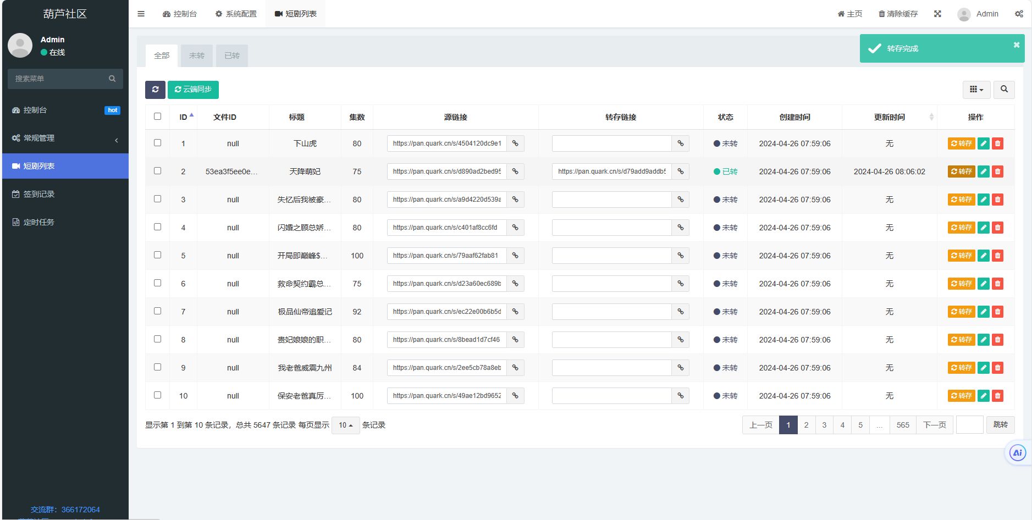Click the sidebar menu search magnifier icon
This screenshot has width=1032, height=520.
pos(112,79)
